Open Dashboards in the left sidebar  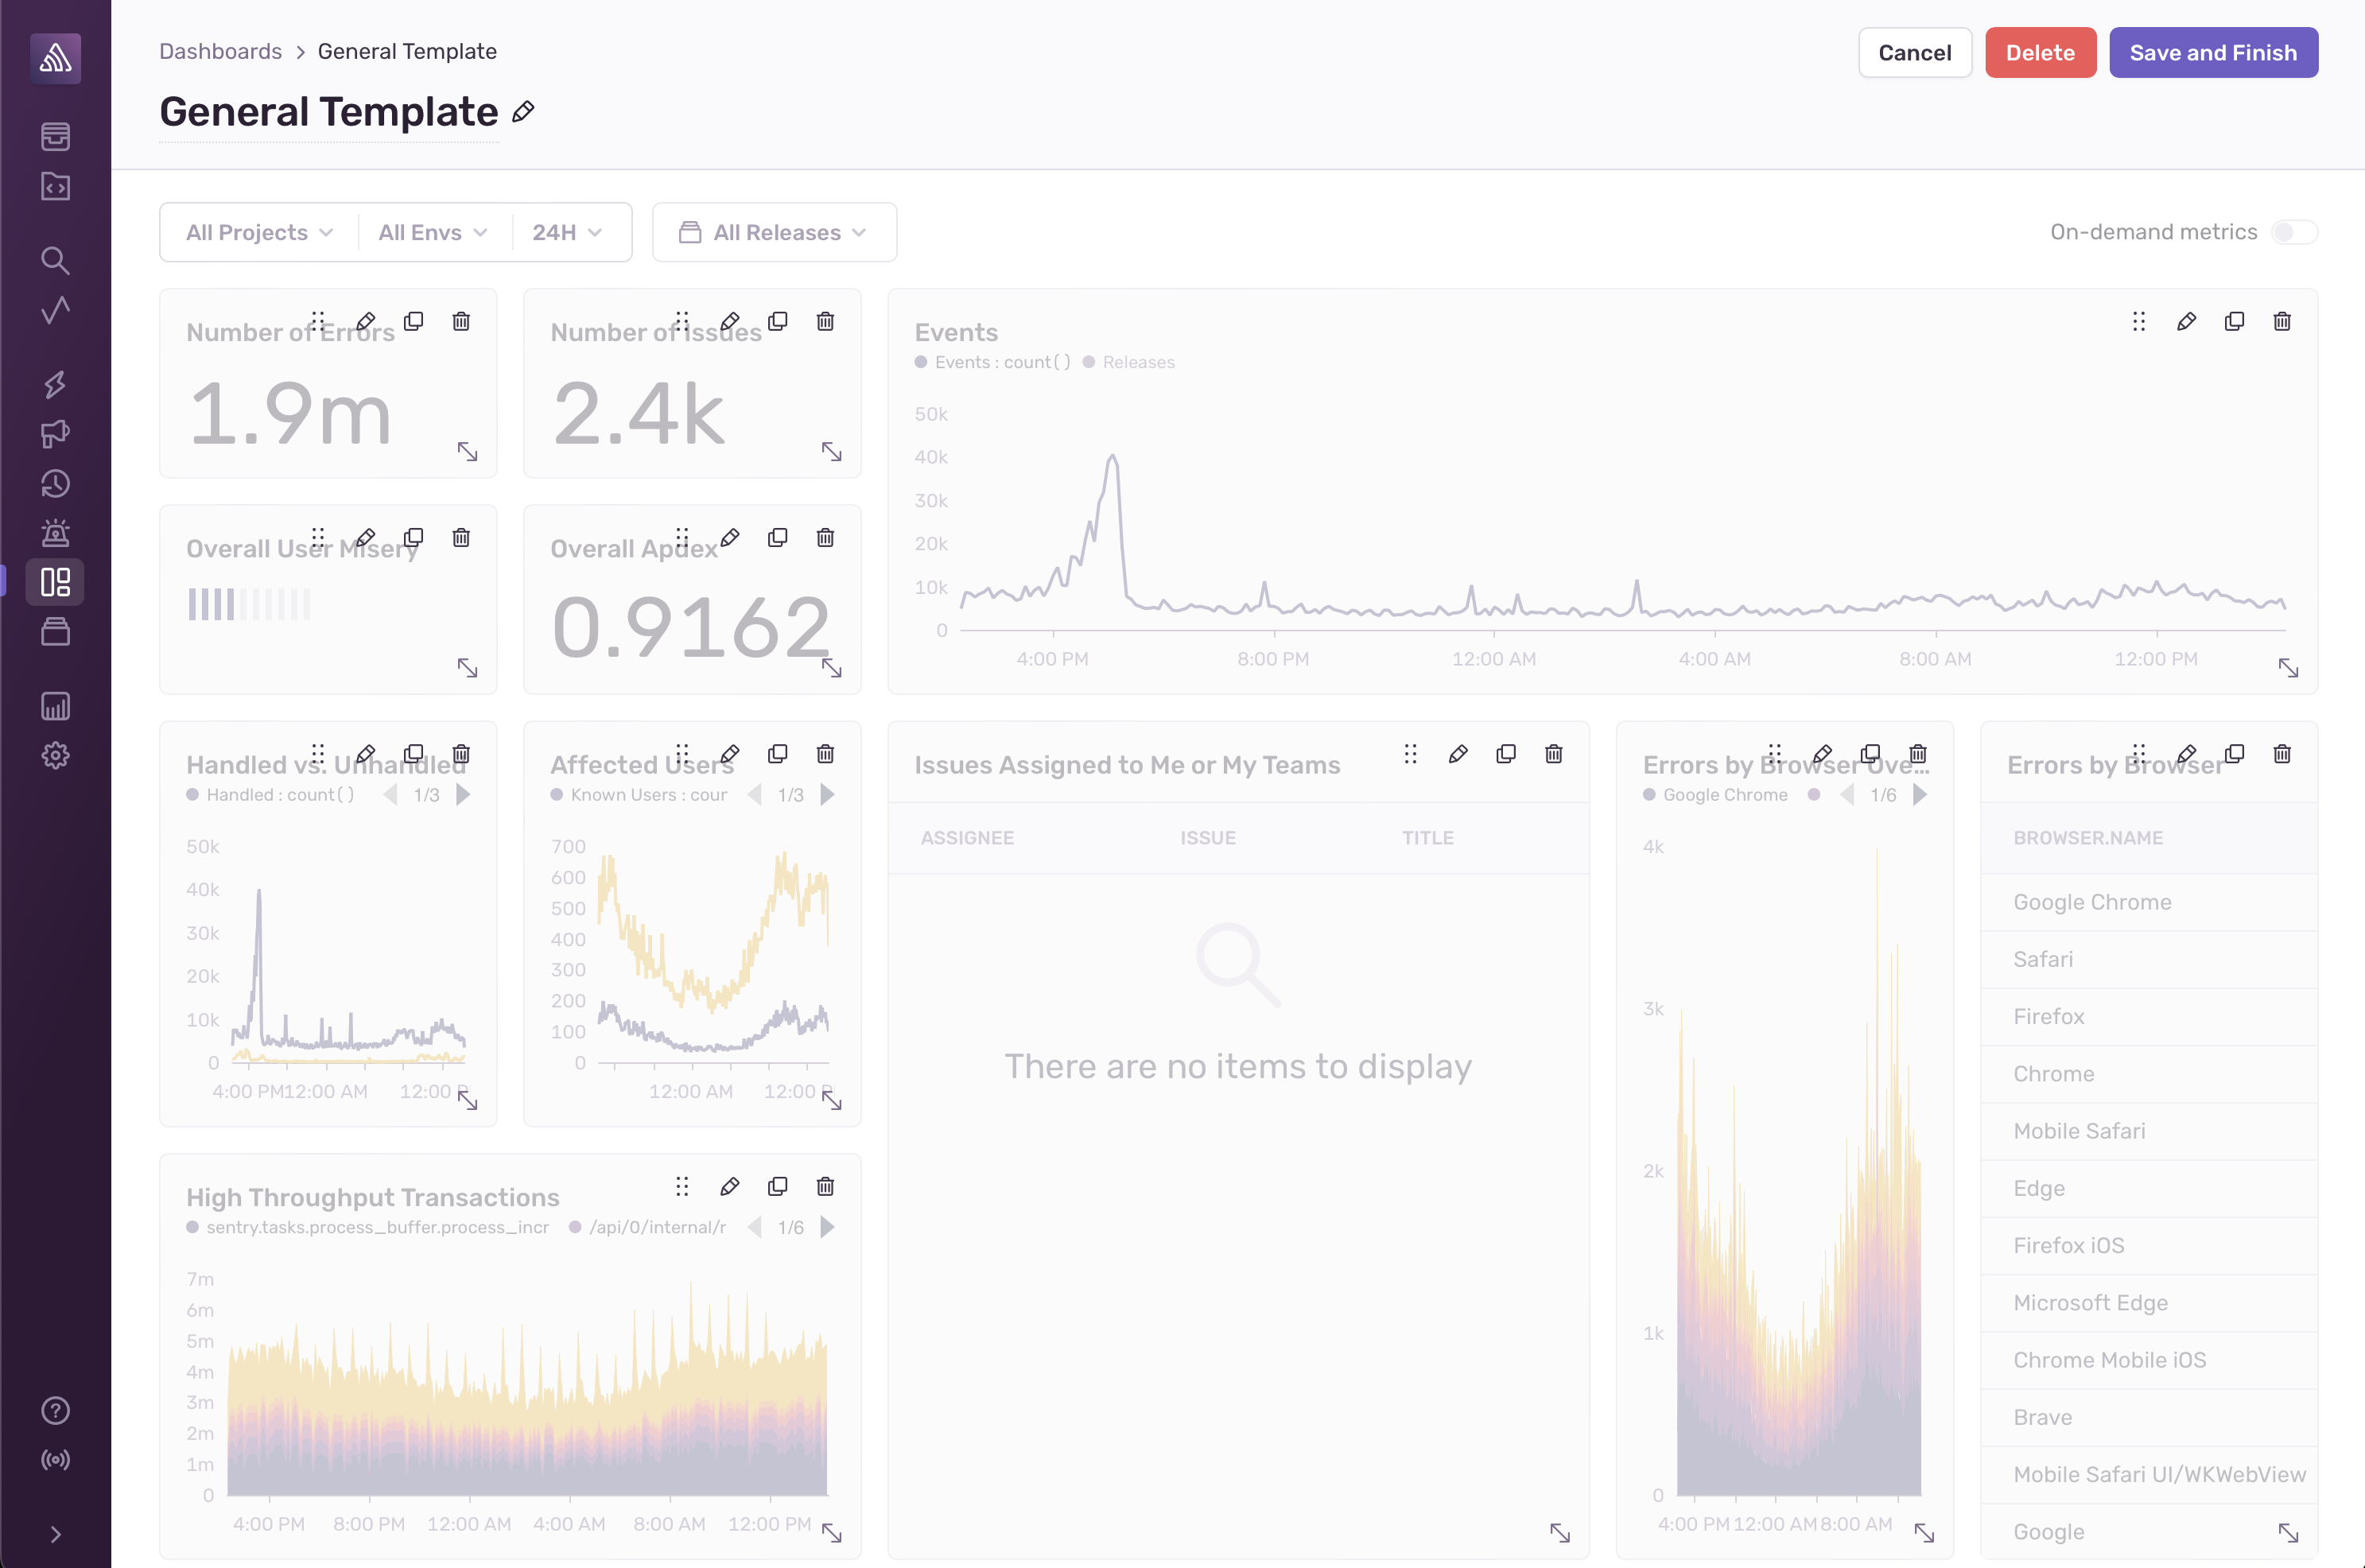tap(55, 582)
